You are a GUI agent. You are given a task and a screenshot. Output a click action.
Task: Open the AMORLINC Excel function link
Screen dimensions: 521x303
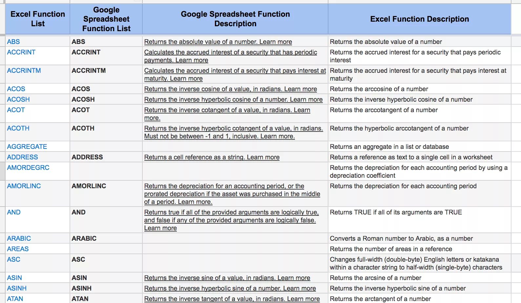tap(24, 186)
